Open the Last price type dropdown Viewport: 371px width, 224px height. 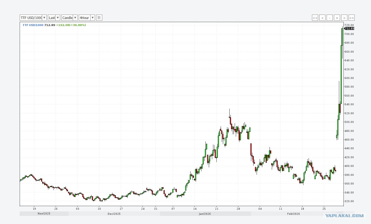[x=54, y=18]
